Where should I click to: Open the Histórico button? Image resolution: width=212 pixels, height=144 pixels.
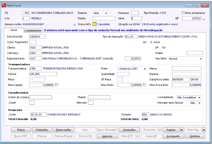pos(195,136)
